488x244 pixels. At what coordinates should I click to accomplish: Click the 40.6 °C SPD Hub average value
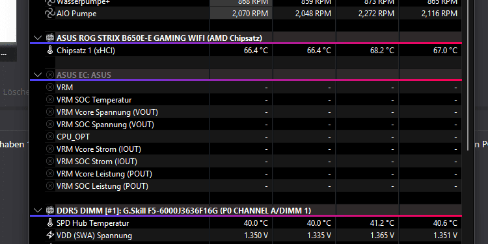445,223
